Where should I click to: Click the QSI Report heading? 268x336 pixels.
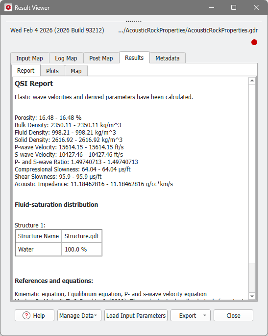coord(34,84)
